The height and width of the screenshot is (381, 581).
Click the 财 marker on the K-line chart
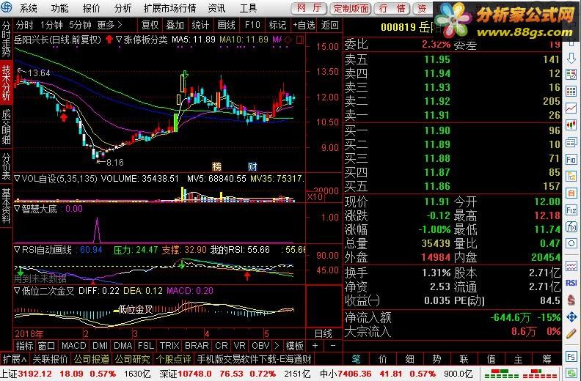coord(252,166)
